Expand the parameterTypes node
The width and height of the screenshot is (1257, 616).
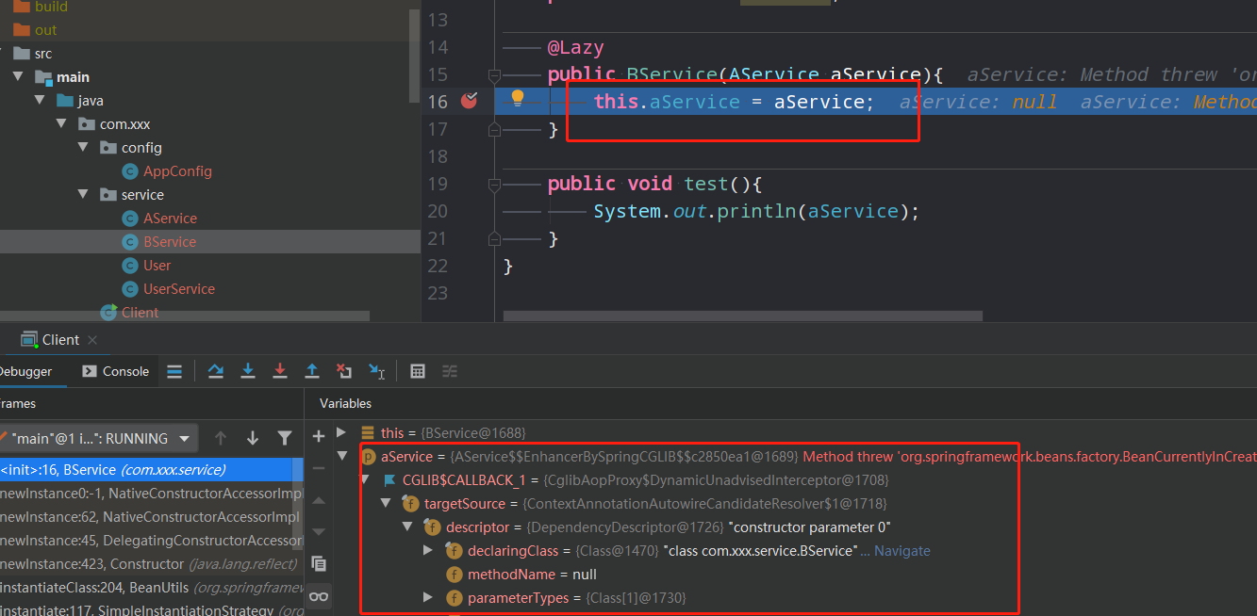[x=428, y=597]
